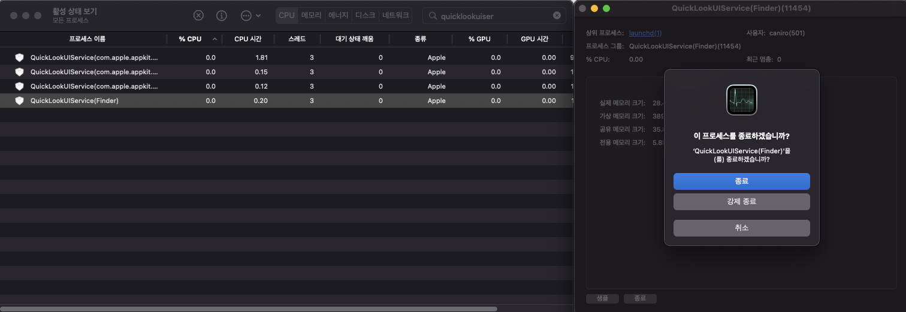Image resolution: width=906 pixels, height=312 pixels.
Task: Click shield icon of the 1.81 CPU time row
Action: 19,57
